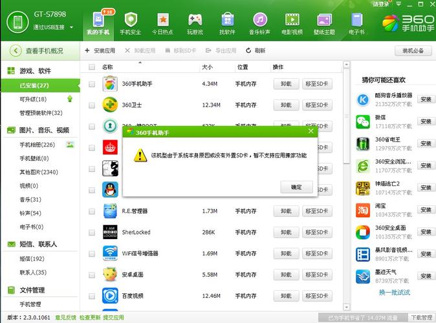The width and height of the screenshot is (436, 323).
Task: Open 短信(192) in the sidebar
Action: point(32,259)
